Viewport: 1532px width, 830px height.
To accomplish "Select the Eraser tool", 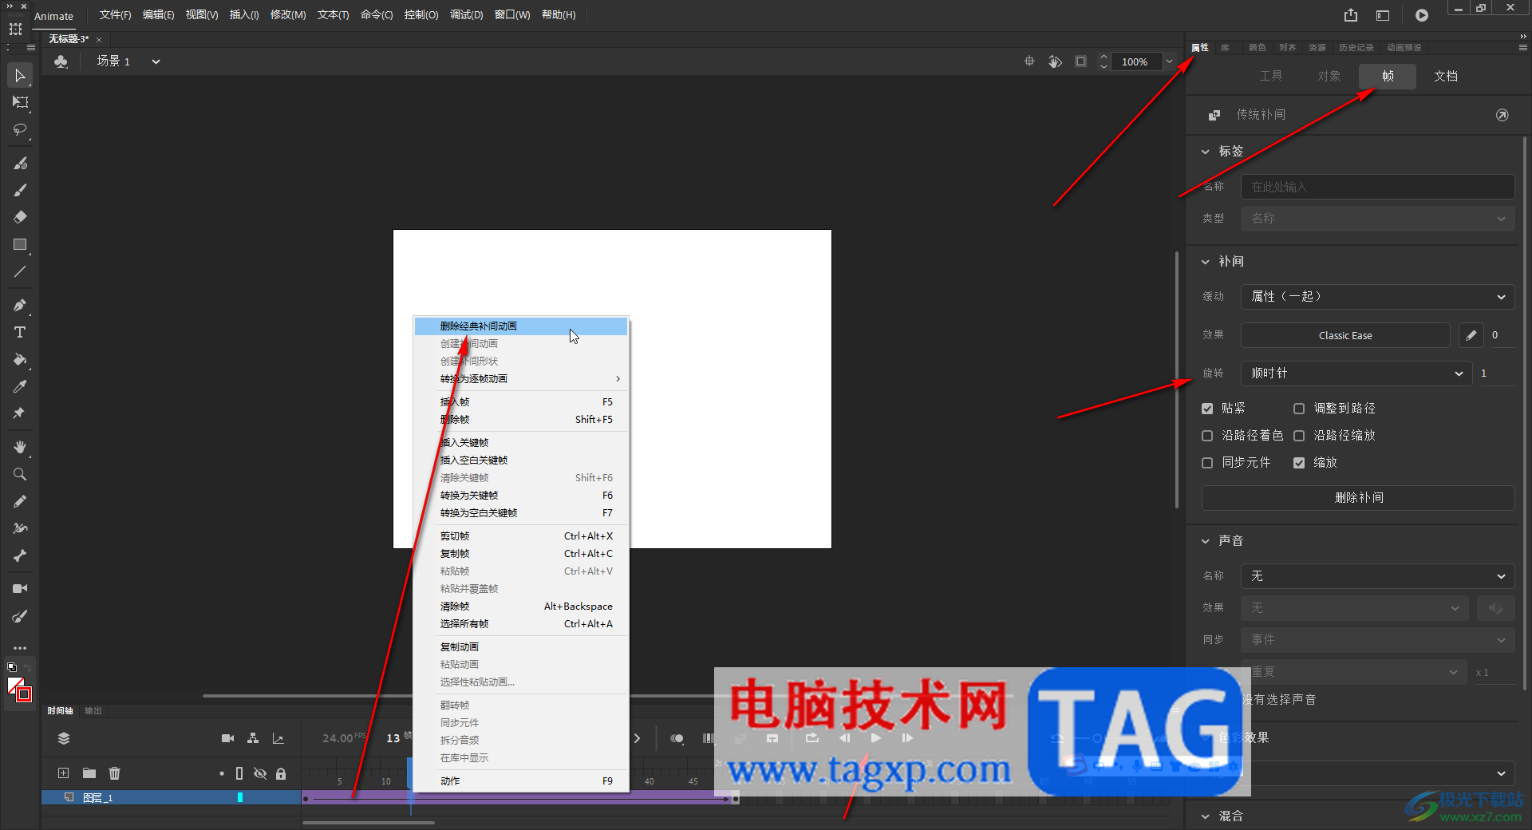I will coord(20,217).
